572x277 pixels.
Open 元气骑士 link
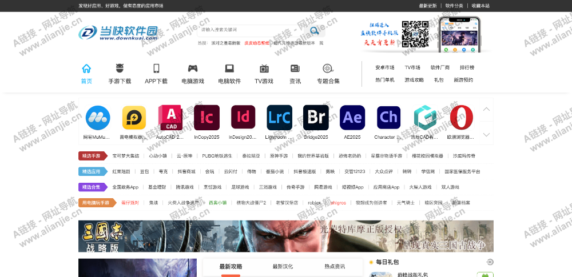pos(406,203)
